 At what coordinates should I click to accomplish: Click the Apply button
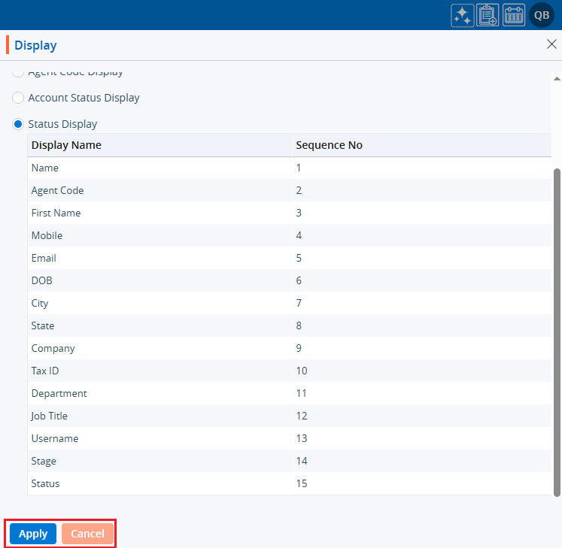[x=33, y=534]
